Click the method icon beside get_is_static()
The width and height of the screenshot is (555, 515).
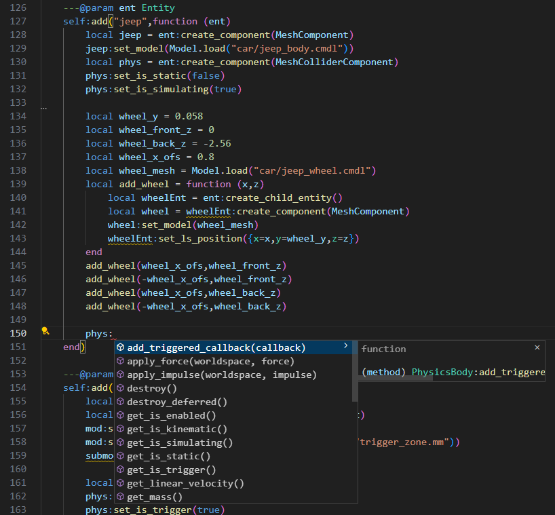click(120, 456)
